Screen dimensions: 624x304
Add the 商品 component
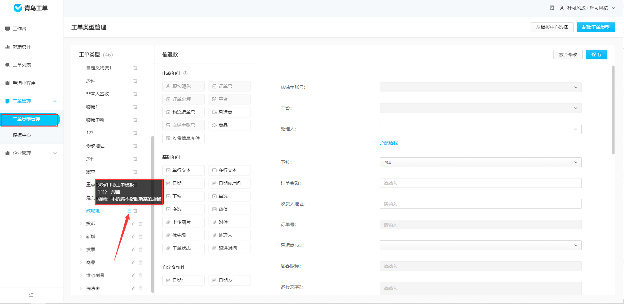point(230,125)
